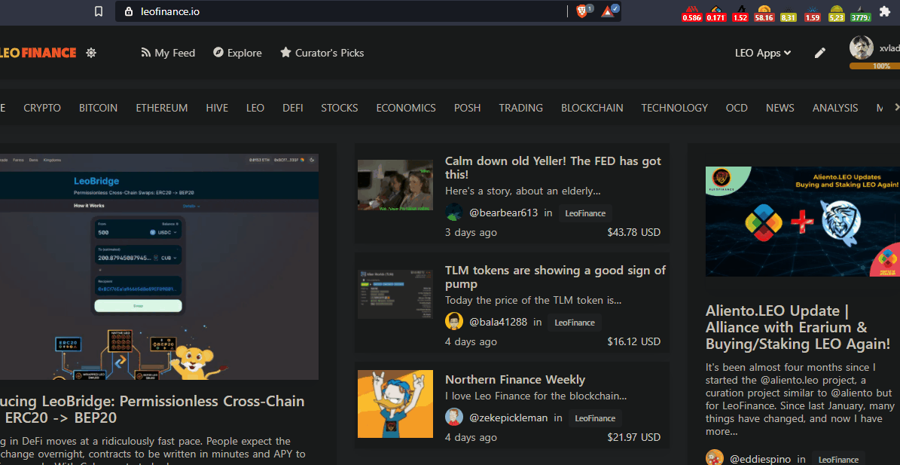Click arrow to show more category tabs
Image resolution: width=900 pixels, height=465 pixels.
(896, 107)
